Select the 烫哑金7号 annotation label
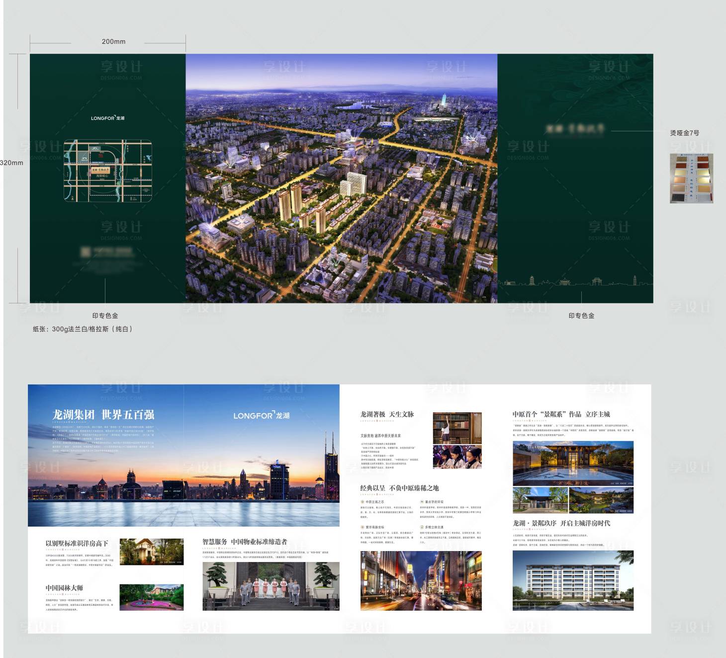Image resolution: width=726 pixels, height=658 pixels. 685,133
